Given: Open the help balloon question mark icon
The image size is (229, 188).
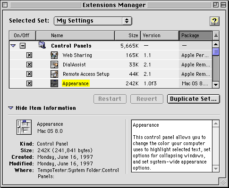Looking at the screenshot, I should 214,21.
